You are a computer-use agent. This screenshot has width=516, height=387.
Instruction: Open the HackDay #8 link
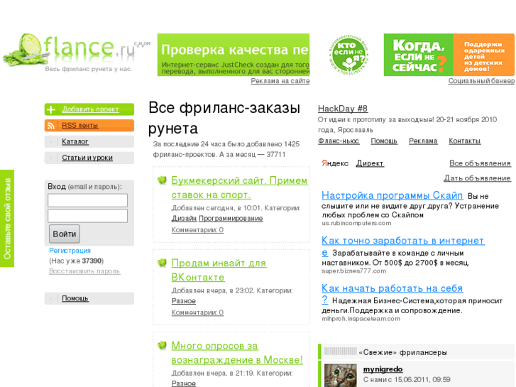343,109
